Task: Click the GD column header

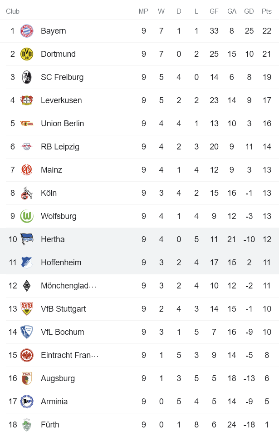Action: coord(249,11)
